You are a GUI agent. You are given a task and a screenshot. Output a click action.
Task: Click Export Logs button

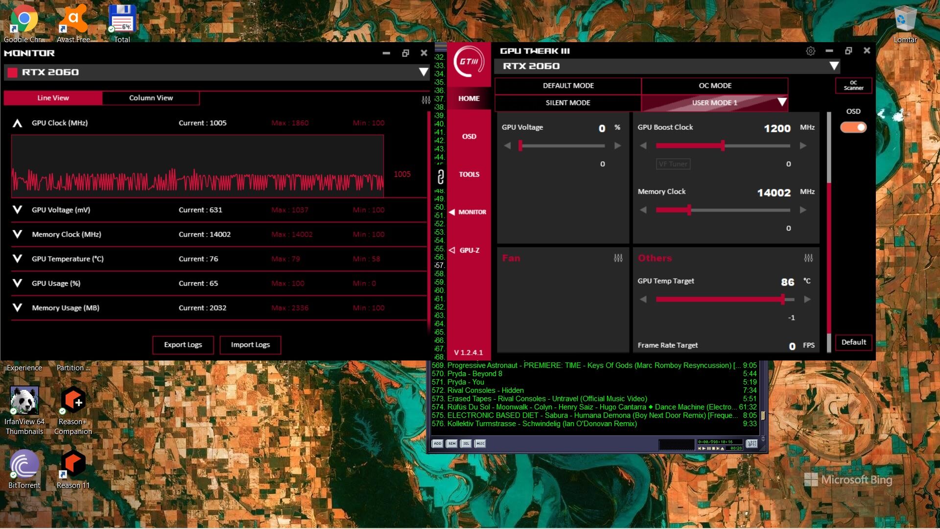coord(183,345)
